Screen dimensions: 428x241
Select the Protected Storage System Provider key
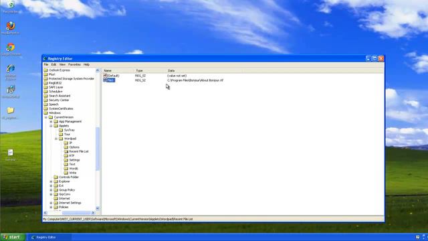pyautogui.click(x=72, y=79)
